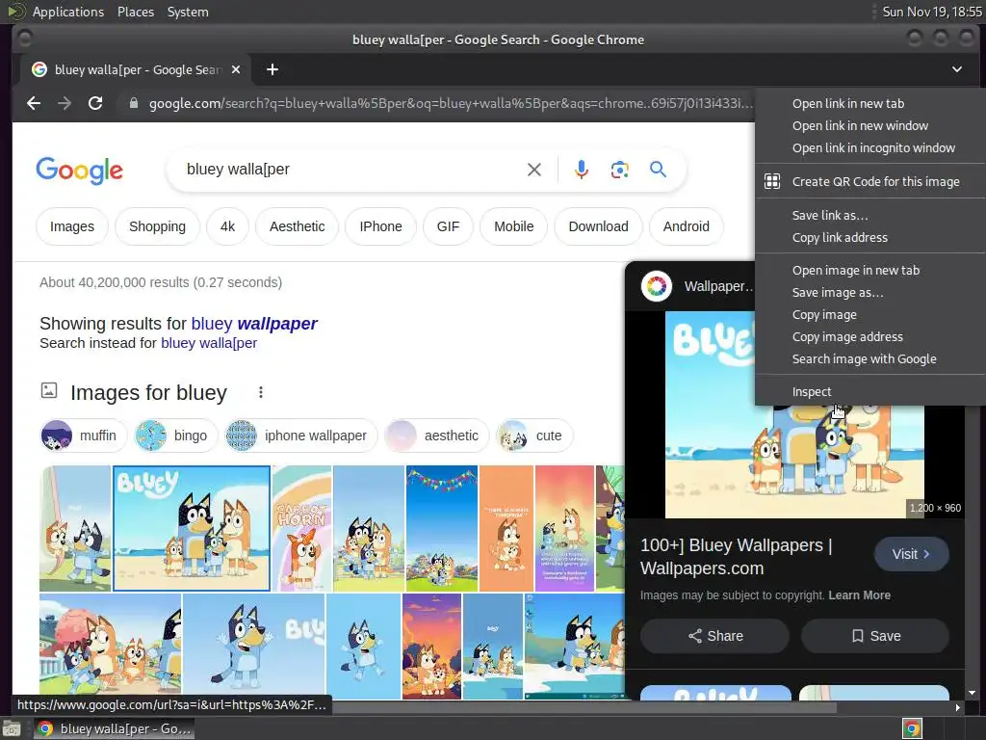Viewport: 986px width, 740px height.
Task: Start voice search with microphone icon
Action: coord(582,170)
